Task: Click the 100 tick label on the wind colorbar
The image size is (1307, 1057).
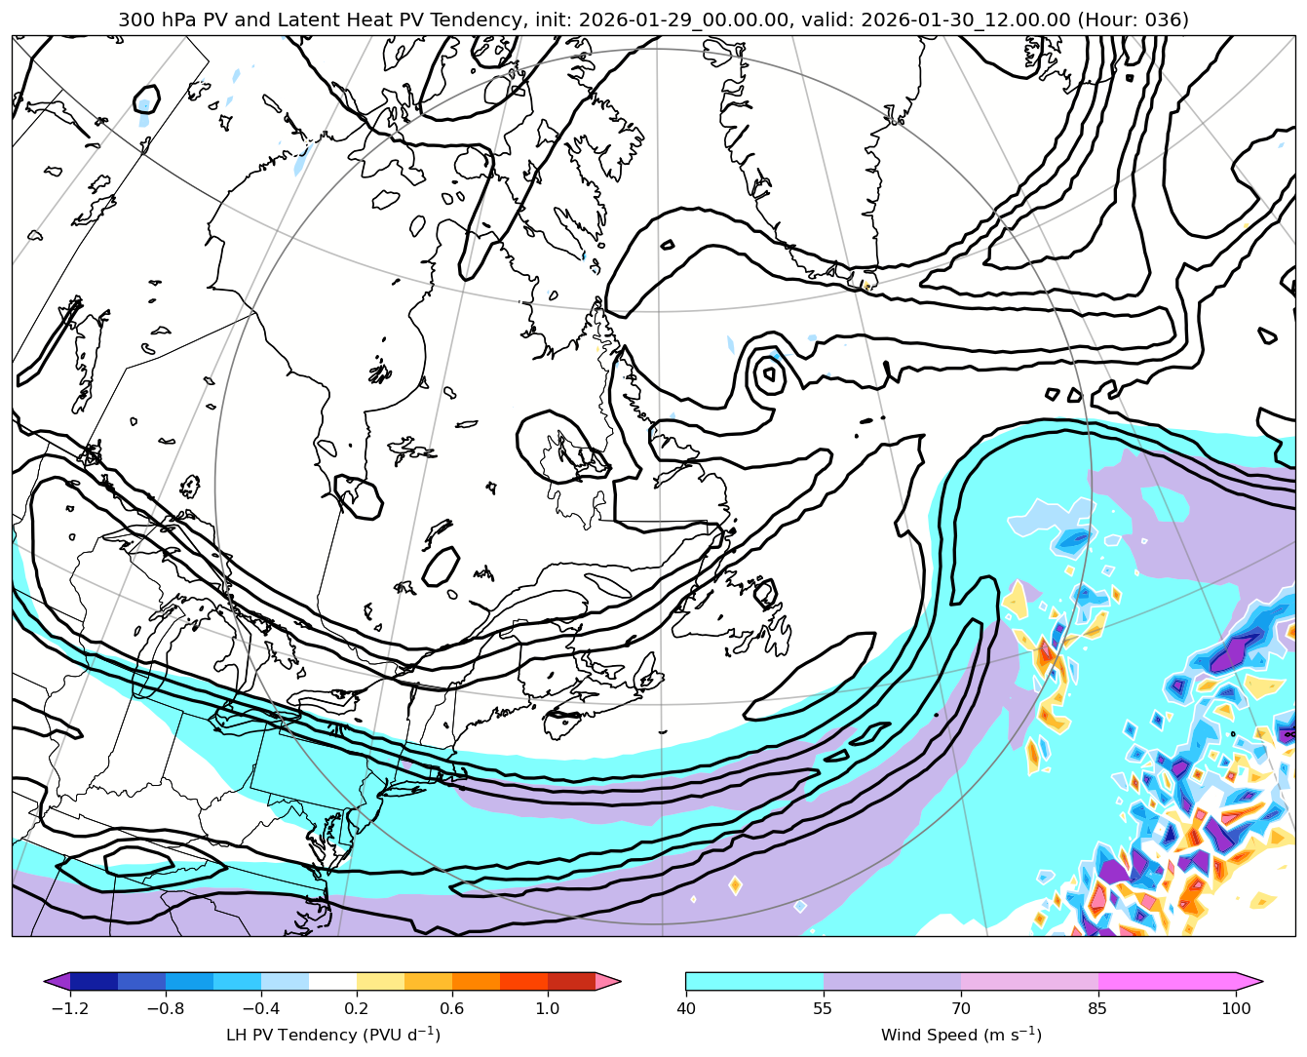Action: (1236, 1009)
